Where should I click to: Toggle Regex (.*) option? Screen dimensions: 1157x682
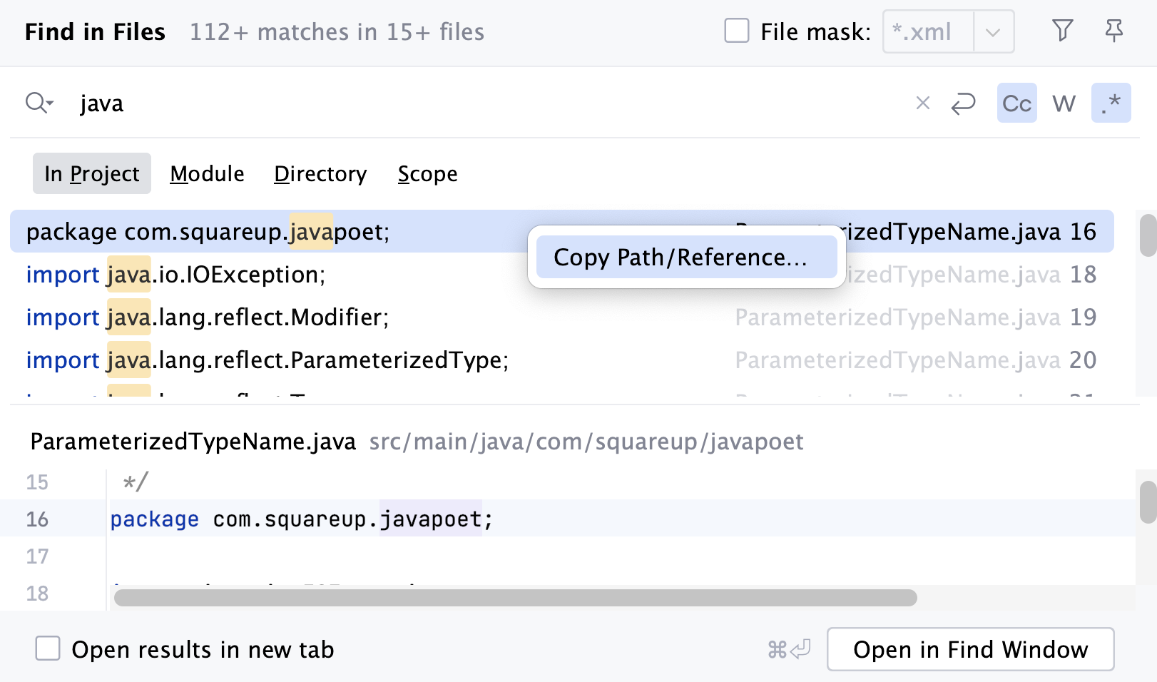(x=1111, y=103)
